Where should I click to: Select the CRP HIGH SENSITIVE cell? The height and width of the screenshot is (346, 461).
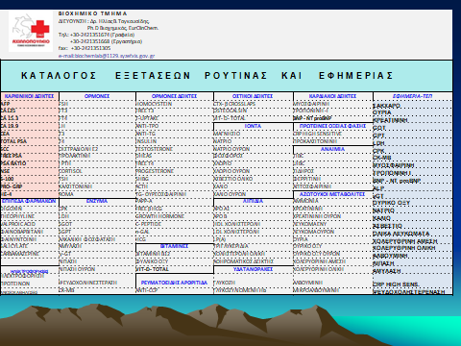[317, 134]
